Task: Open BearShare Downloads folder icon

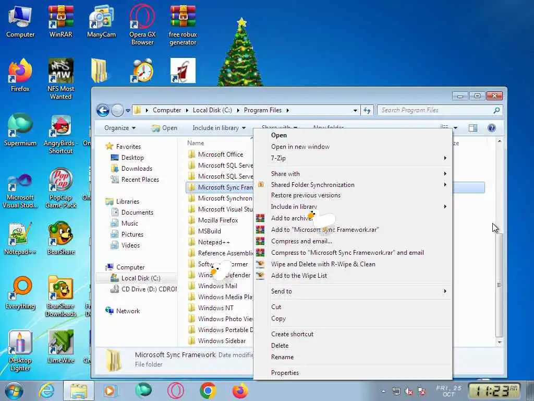Action: point(60,296)
